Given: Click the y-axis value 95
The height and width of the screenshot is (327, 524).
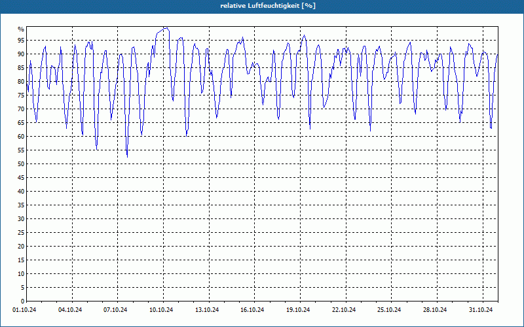Looking at the screenshot, I should point(21,41).
